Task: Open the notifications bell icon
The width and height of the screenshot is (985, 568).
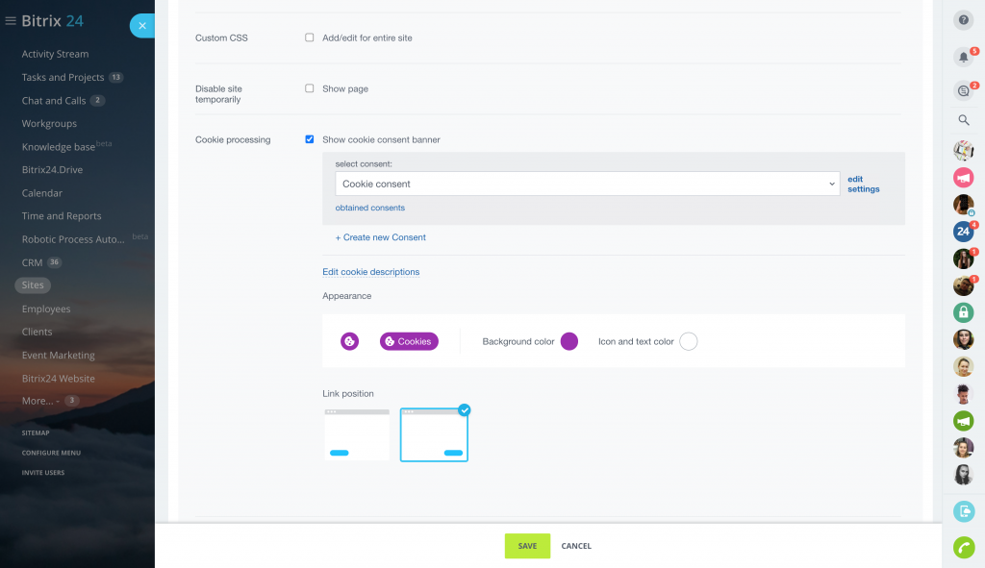Action: point(963,58)
